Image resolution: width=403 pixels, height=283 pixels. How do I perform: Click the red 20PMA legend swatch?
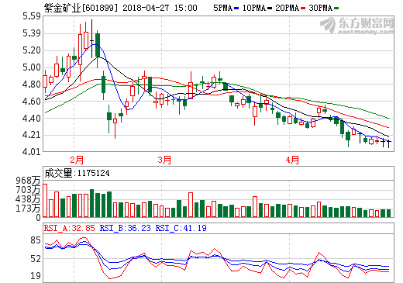click(x=303, y=9)
